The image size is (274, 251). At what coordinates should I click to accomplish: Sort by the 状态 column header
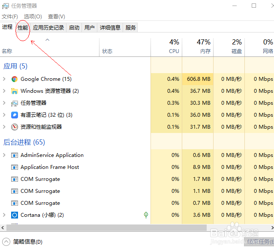125,47
